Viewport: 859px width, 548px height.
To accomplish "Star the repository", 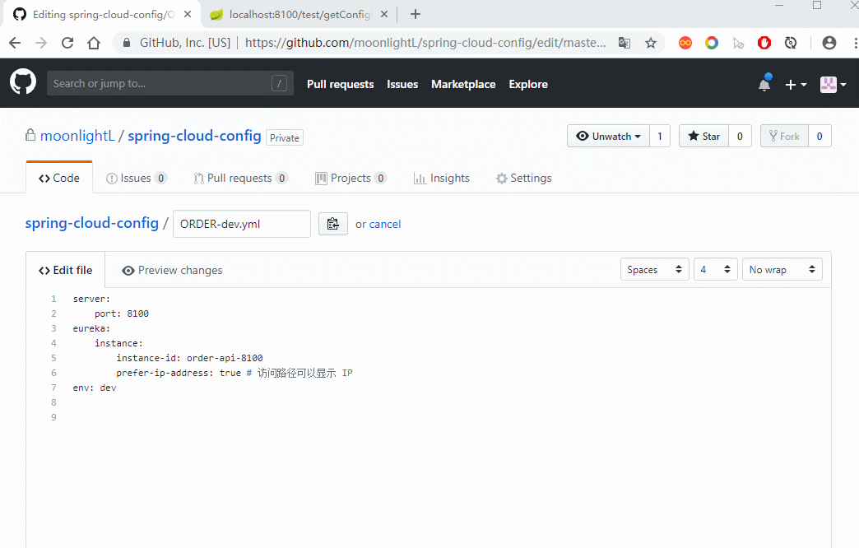I will click(x=704, y=136).
